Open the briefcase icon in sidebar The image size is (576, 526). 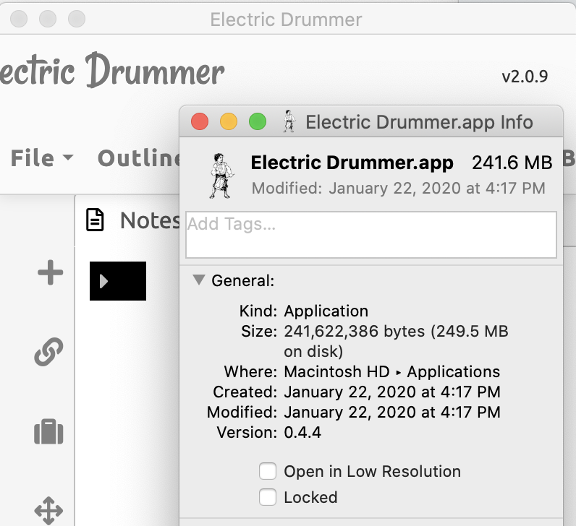(48, 431)
